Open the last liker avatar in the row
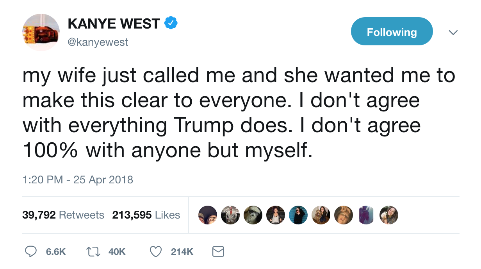481x269 pixels. coord(389,215)
